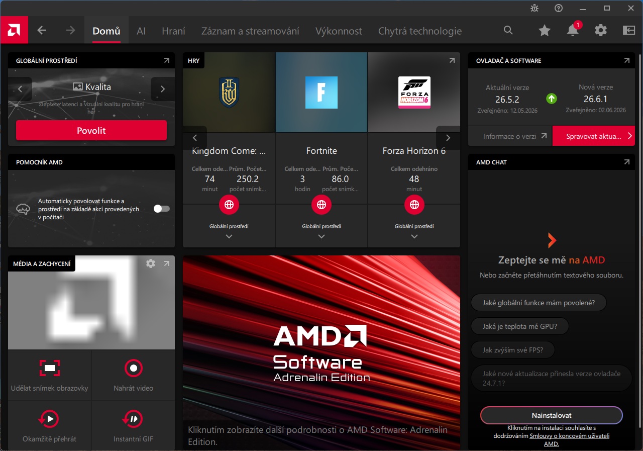Expand Ovladač a software panel arrow

tap(626, 60)
